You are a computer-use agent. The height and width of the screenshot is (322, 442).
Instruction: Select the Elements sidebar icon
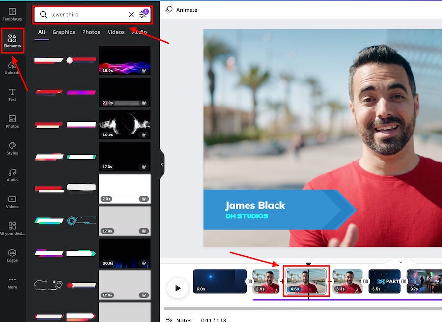12,41
